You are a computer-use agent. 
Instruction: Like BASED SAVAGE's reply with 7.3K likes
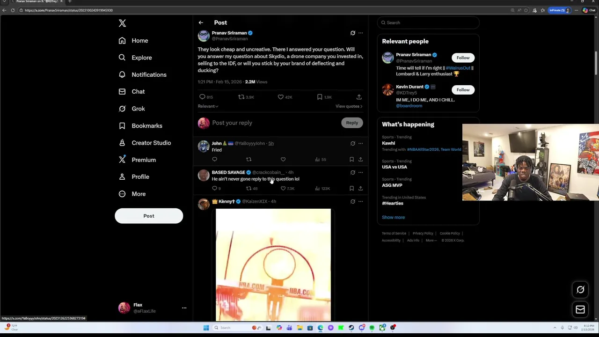287,189
